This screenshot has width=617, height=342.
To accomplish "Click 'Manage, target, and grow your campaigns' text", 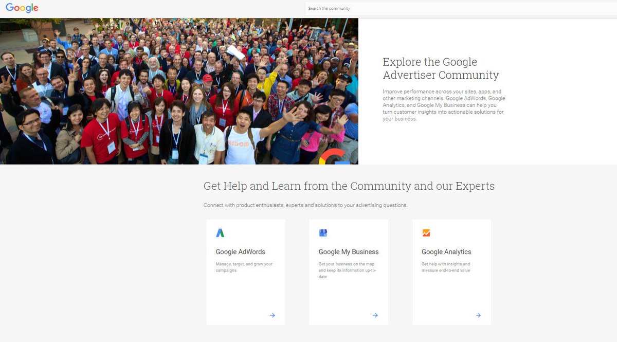I will tap(244, 267).
